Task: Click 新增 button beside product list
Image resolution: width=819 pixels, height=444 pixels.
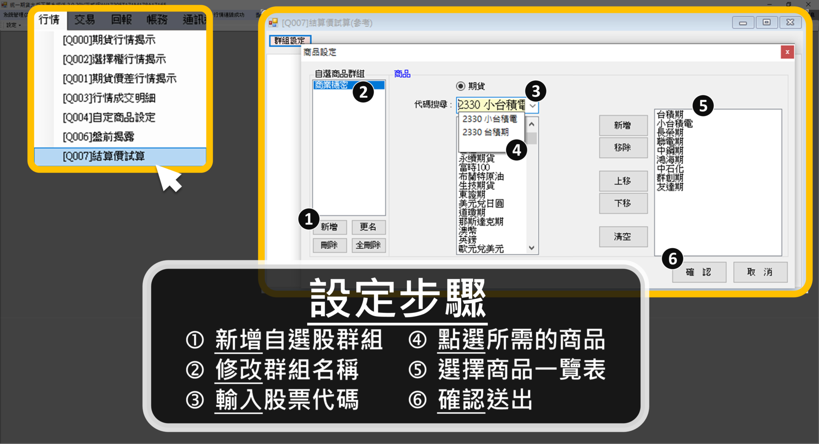Action: tap(623, 126)
